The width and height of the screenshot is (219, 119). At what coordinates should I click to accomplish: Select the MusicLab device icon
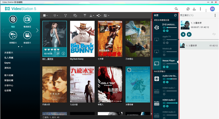[157, 51]
